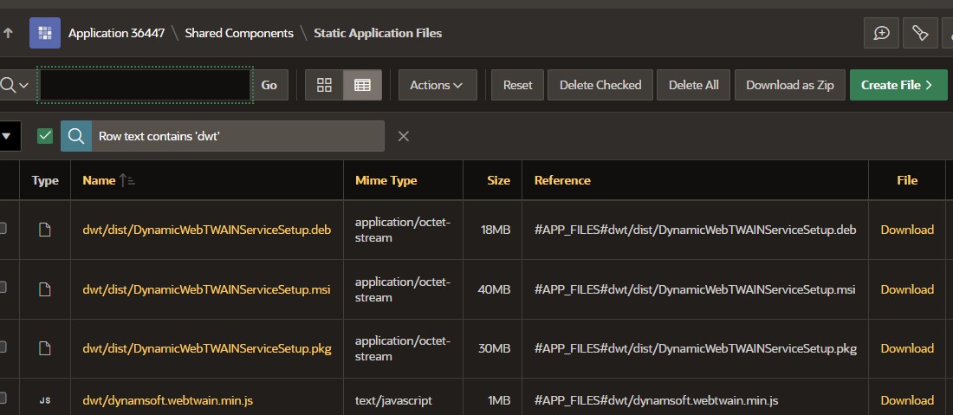The width and height of the screenshot is (953, 415).
Task: Click the Reset button
Action: 517,85
